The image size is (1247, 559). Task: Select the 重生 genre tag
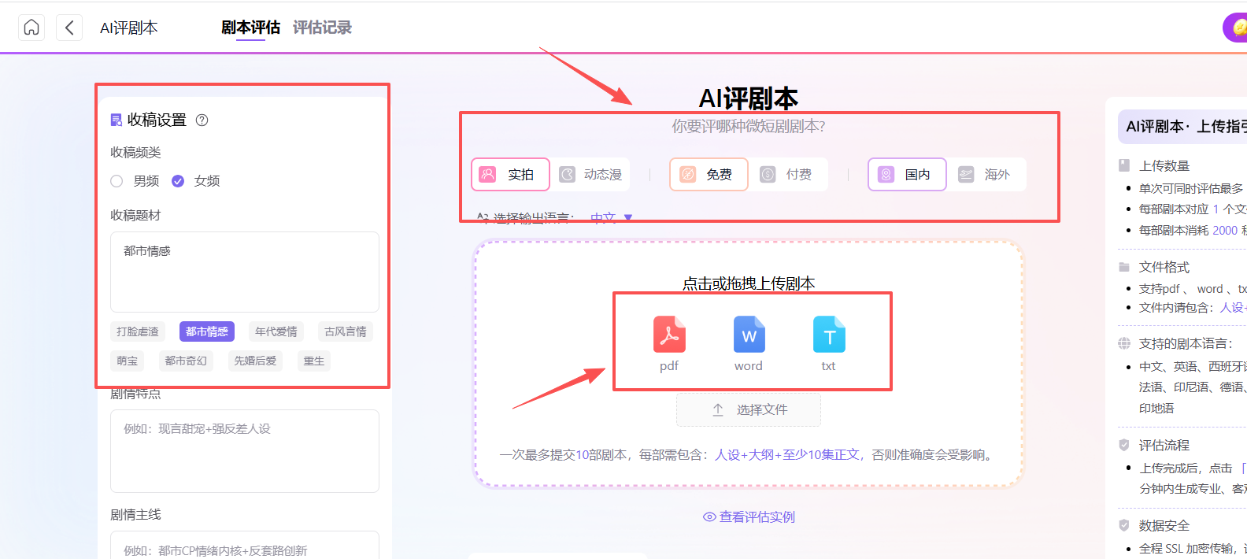(314, 361)
